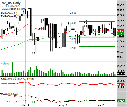The image size is (127, 107).
Task: Select the MACD(12,26,9) indicator label
Action: point(9,94)
